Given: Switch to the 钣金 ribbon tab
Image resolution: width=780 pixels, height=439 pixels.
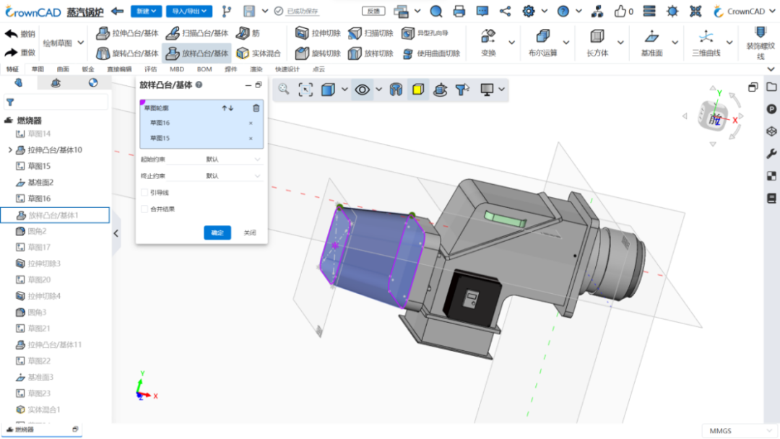Looking at the screenshot, I should coord(88,69).
